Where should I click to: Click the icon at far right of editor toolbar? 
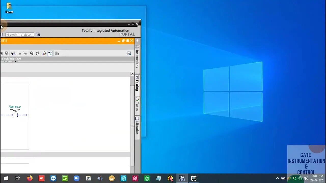(129, 53)
